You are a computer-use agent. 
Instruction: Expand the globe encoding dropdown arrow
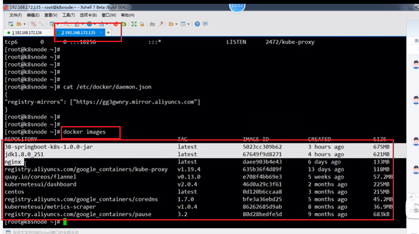[x=95, y=24]
